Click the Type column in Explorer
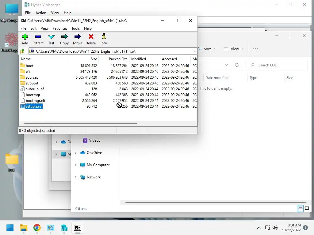This screenshot has width=314, height=235. 253,78
